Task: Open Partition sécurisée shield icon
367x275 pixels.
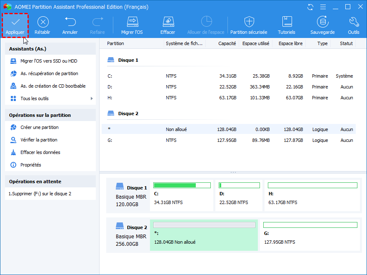Action: [249, 22]
